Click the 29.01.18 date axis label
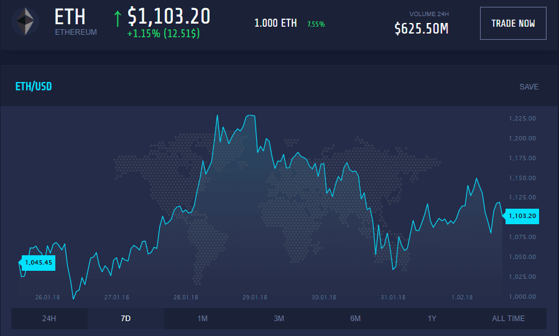The height and width of the screenshot is (336, 559). click(254, 297)
